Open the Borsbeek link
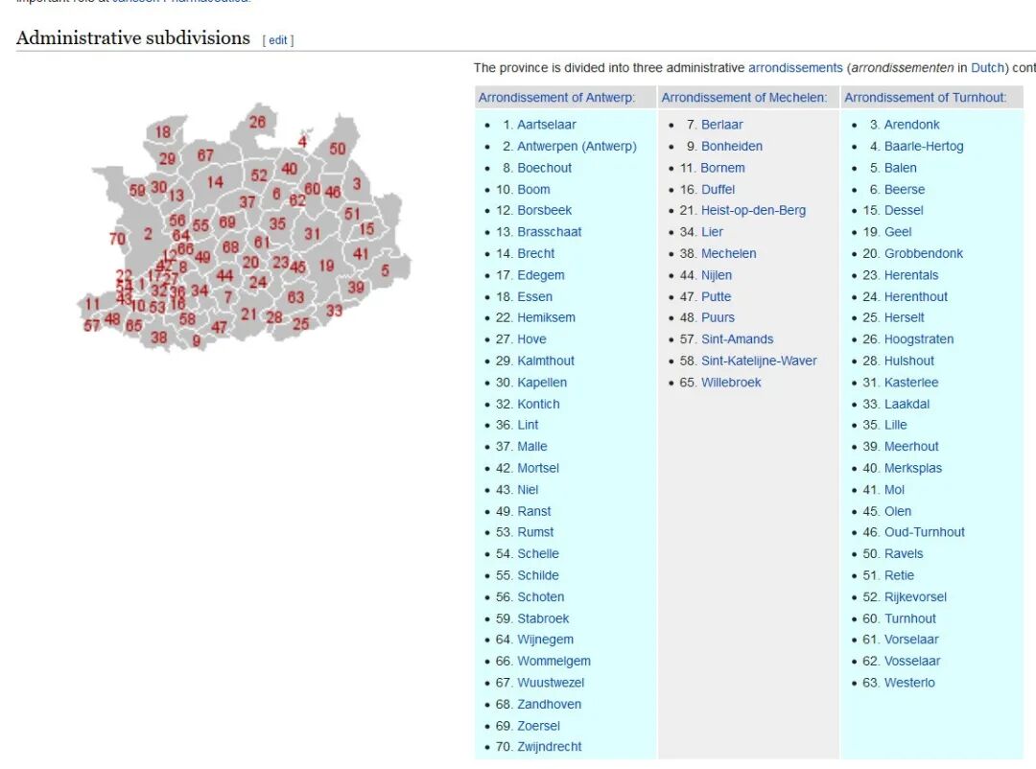The width and height of the screenshot is (1036, 769). 545,211
